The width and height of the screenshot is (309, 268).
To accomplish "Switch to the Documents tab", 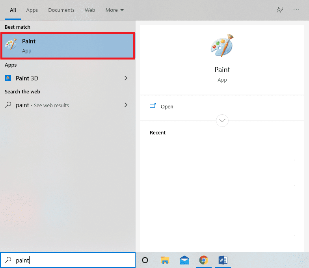I will coord(61,10).
